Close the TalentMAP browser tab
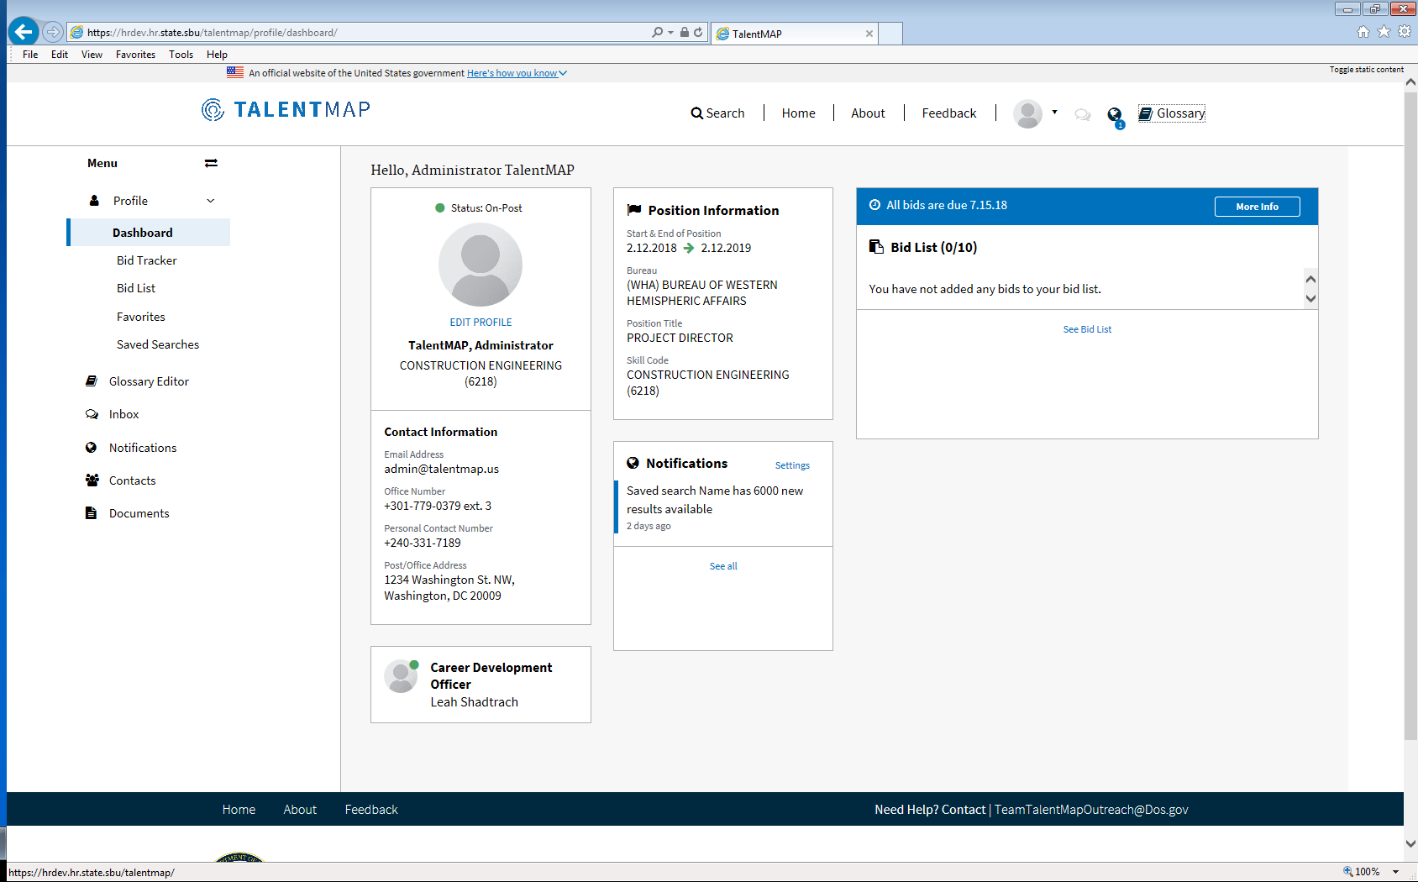The image size is (1418, 882). pos(869,34)
